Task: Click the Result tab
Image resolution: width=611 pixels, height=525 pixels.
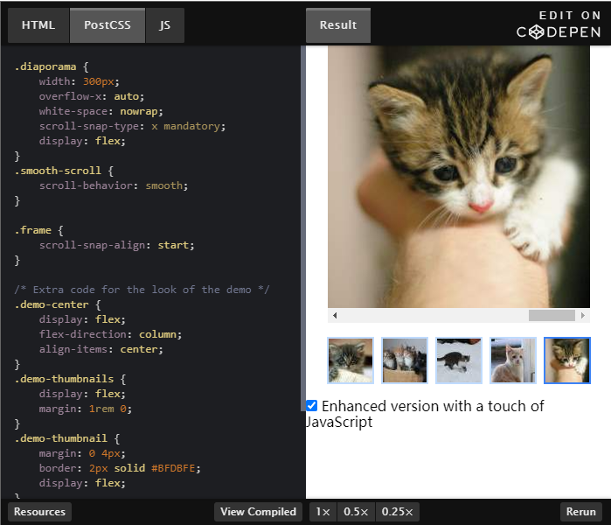Action: tap(338, 25)
